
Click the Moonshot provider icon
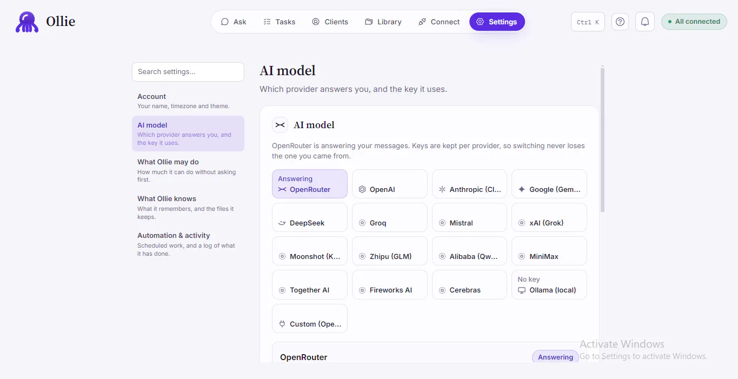click(282, 257)
